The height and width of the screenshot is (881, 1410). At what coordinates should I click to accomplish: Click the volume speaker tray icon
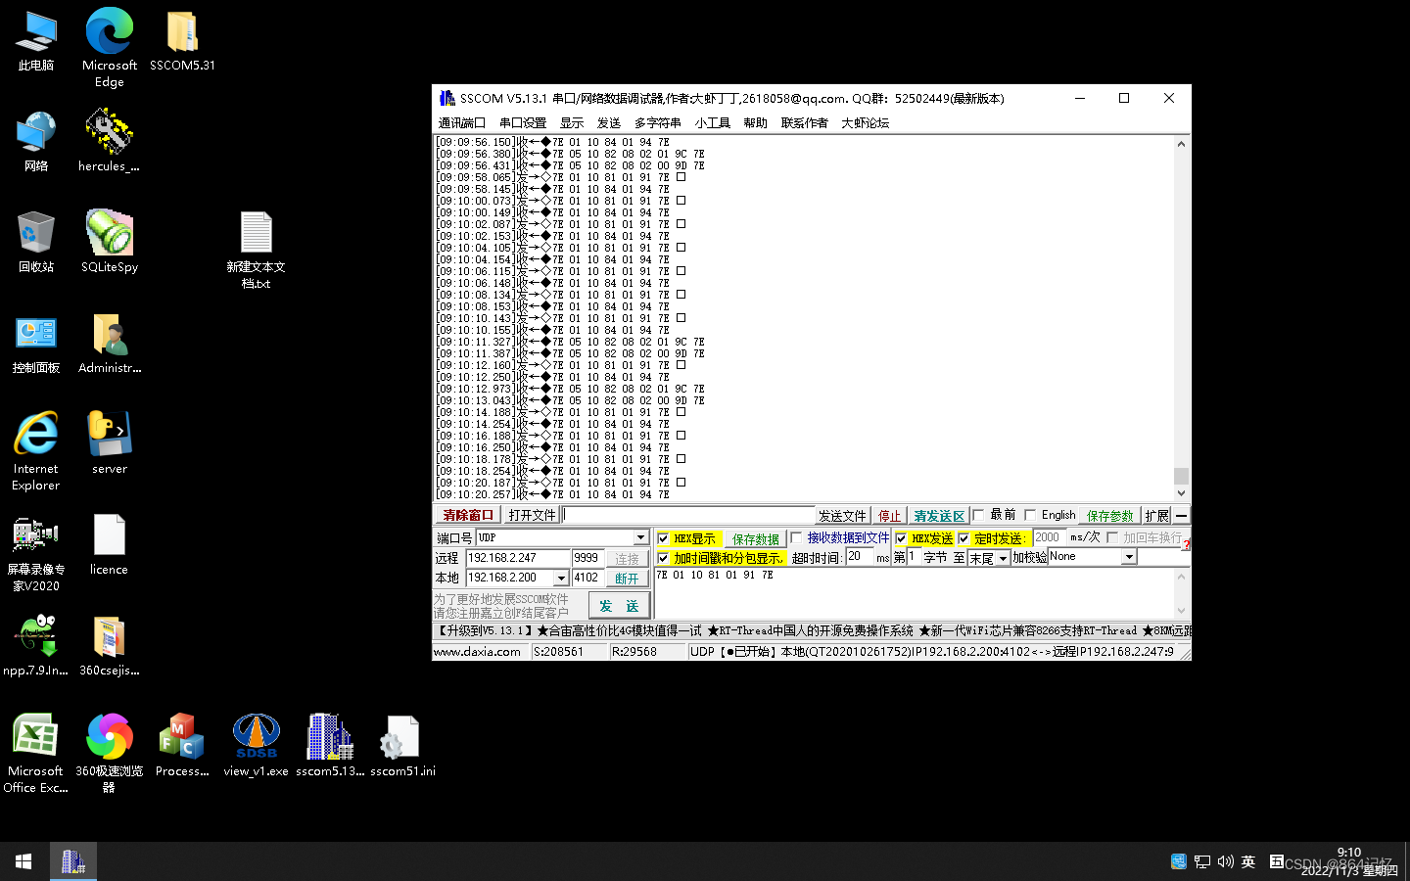(1226, 861)
